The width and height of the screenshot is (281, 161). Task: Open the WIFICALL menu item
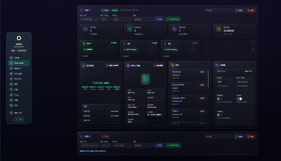pyautogui.click(x=19, y=79)
